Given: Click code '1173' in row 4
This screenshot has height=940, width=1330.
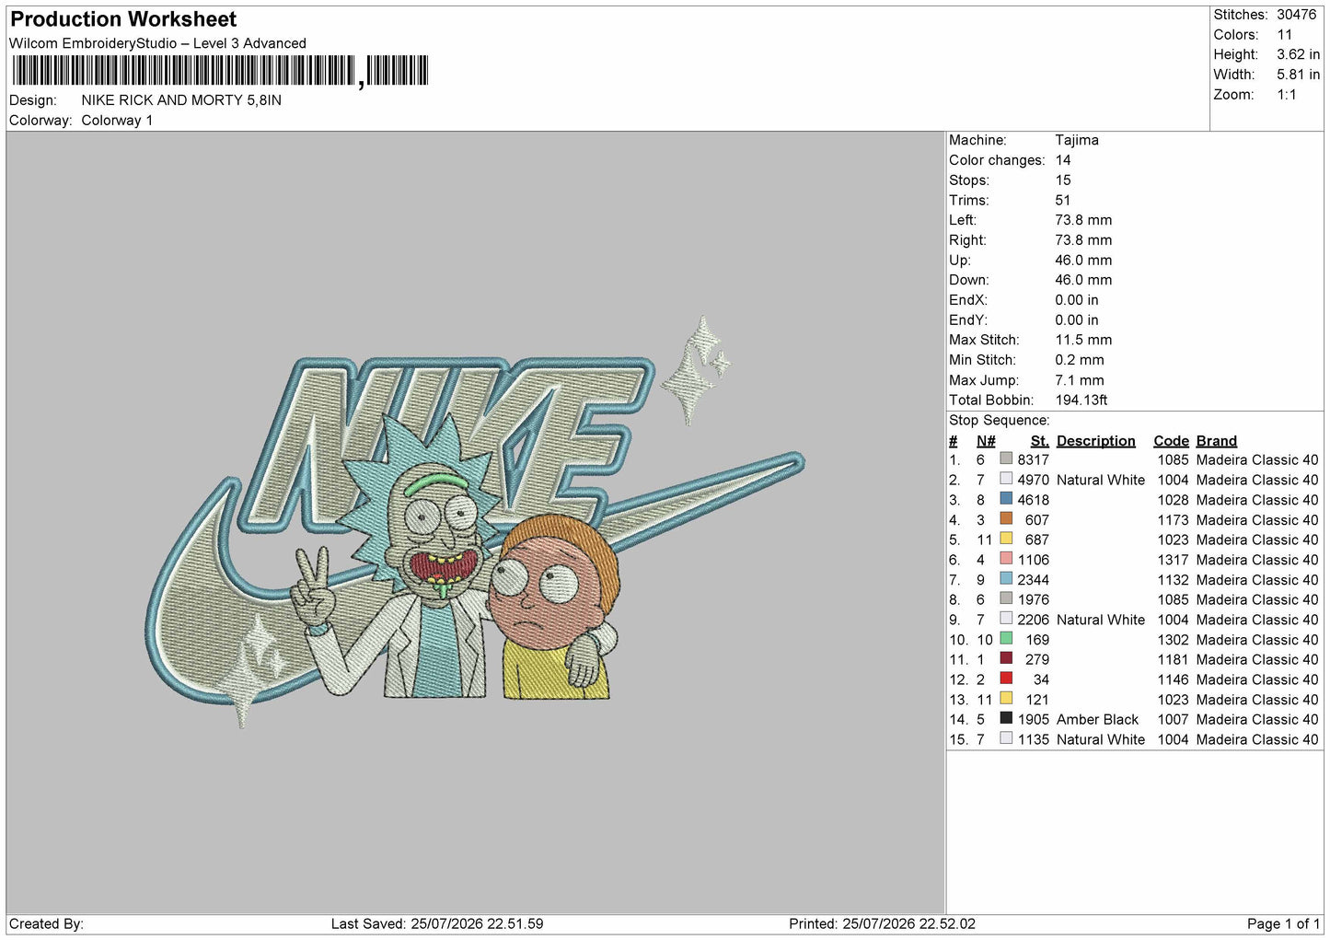Looking at the screenshot, I should tap(1173, 520).
